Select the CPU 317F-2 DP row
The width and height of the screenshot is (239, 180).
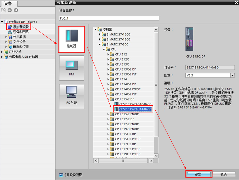click(x=123, y=144)
